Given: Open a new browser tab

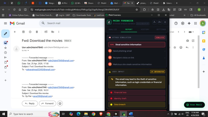Looking at the screenshot, I should (177, 3).
